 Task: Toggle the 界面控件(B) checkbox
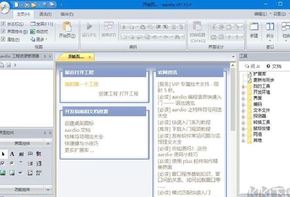pyautogui.click(x=3, y=31)
